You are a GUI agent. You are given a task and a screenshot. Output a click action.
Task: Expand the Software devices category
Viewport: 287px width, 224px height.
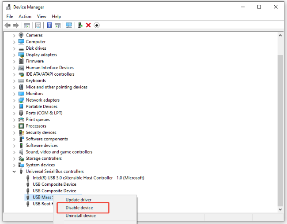click(14, 146)
